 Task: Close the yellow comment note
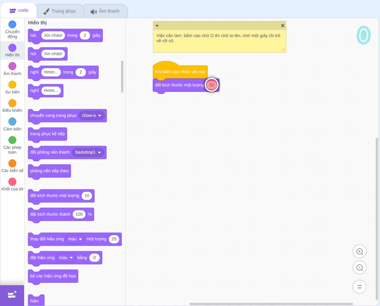(283, 26)
